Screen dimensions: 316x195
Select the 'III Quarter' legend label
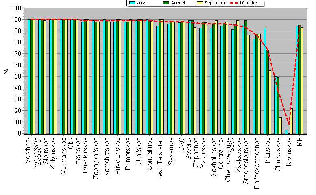pos(248,3)
